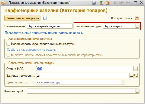
Task: Click the 'Наименование' input field
Action: [x=50, y=26]
